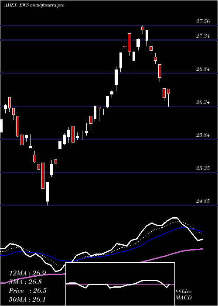Click the 27.56 price level label
This screenshot has width=218, height=306.
coord(203,21)
